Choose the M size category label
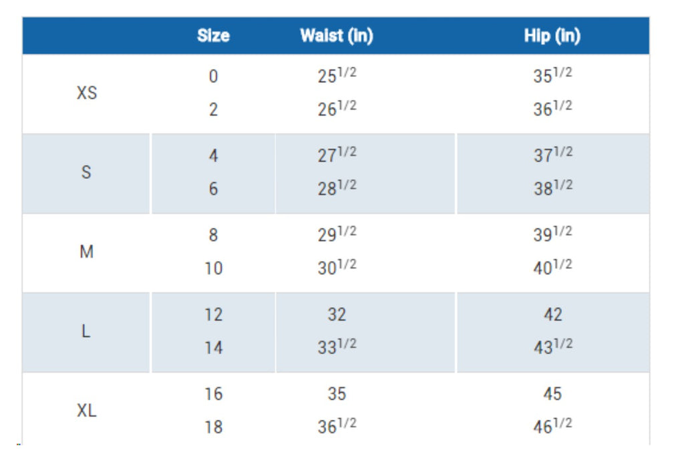Image resolution: width=684 pixels, height=456 pixels. click(87, 252)
